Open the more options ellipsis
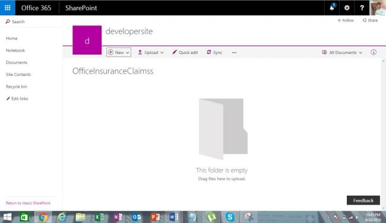 tap(234, 52)
